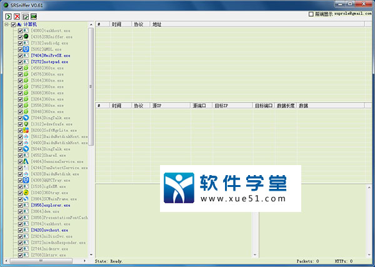This screenshot has width=375, height=267.
Task: Click the 目标IP column header
Action: [232, 106]
